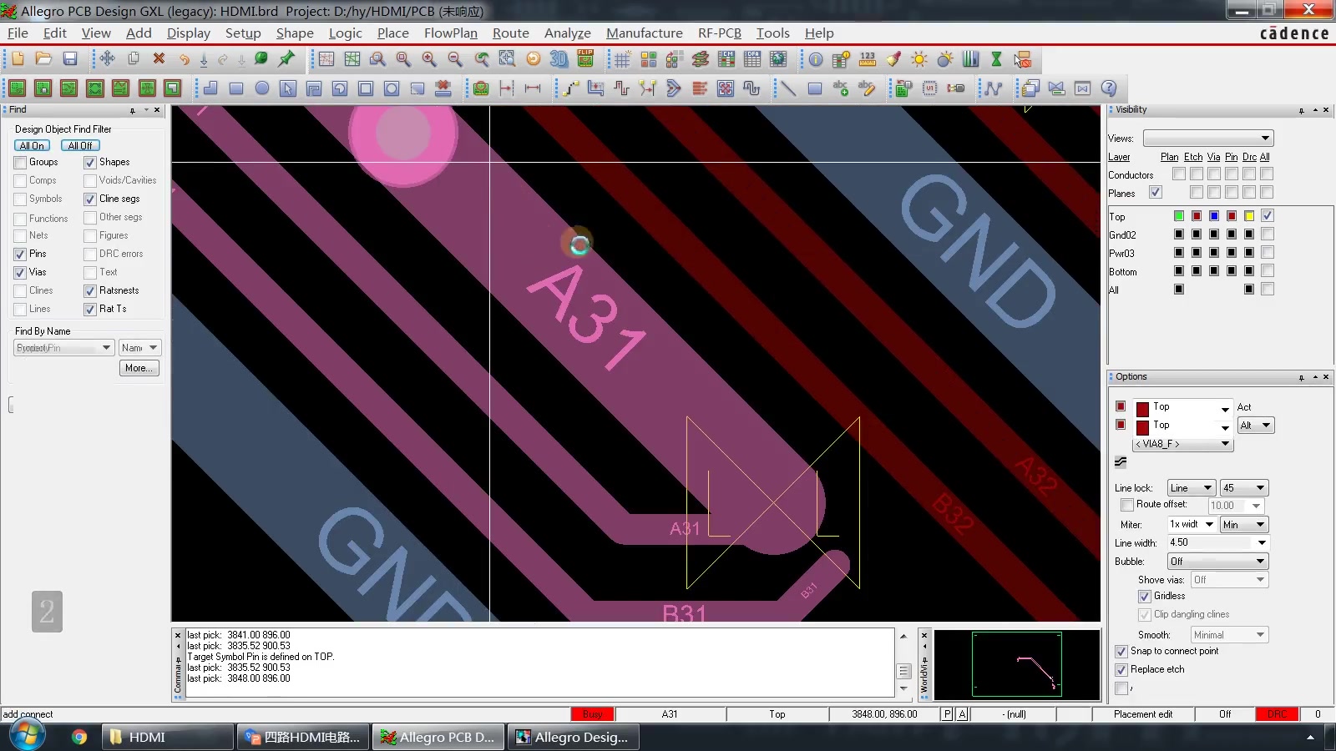Click the Flip design icon
The height and width of the screenshot is (751, 1336).
585,59
